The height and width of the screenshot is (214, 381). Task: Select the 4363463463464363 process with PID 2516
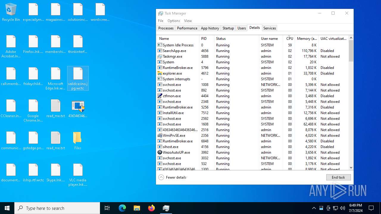click(252, 130)
